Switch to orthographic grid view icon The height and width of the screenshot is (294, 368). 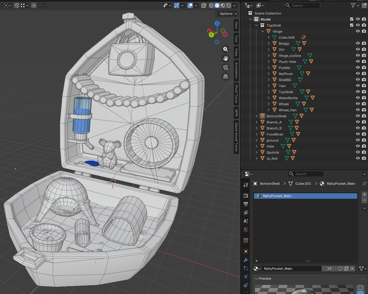coord(225,77)
